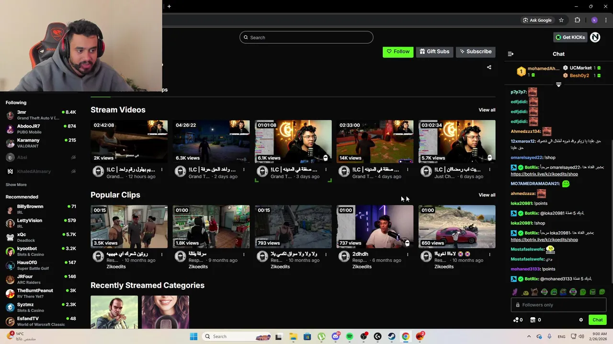Open the Windows Start menu
Image resolution: width=613 pixels, height=344 pixels.
pyautogui.click(x=193, y=336)
